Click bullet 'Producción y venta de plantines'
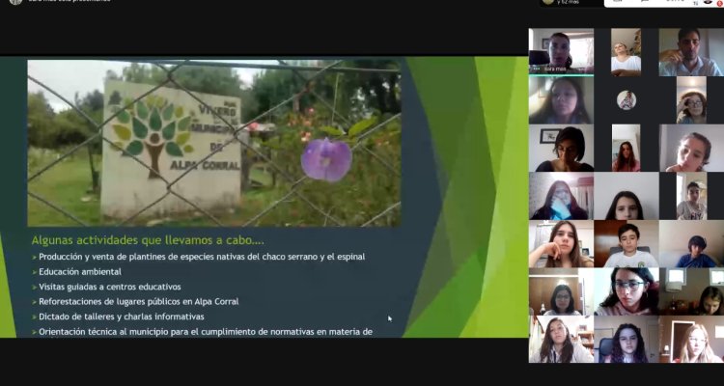This screenshot has height=386, width=724. (202, 257)
